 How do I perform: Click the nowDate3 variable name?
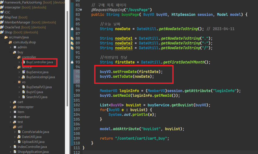pos(124,48)
